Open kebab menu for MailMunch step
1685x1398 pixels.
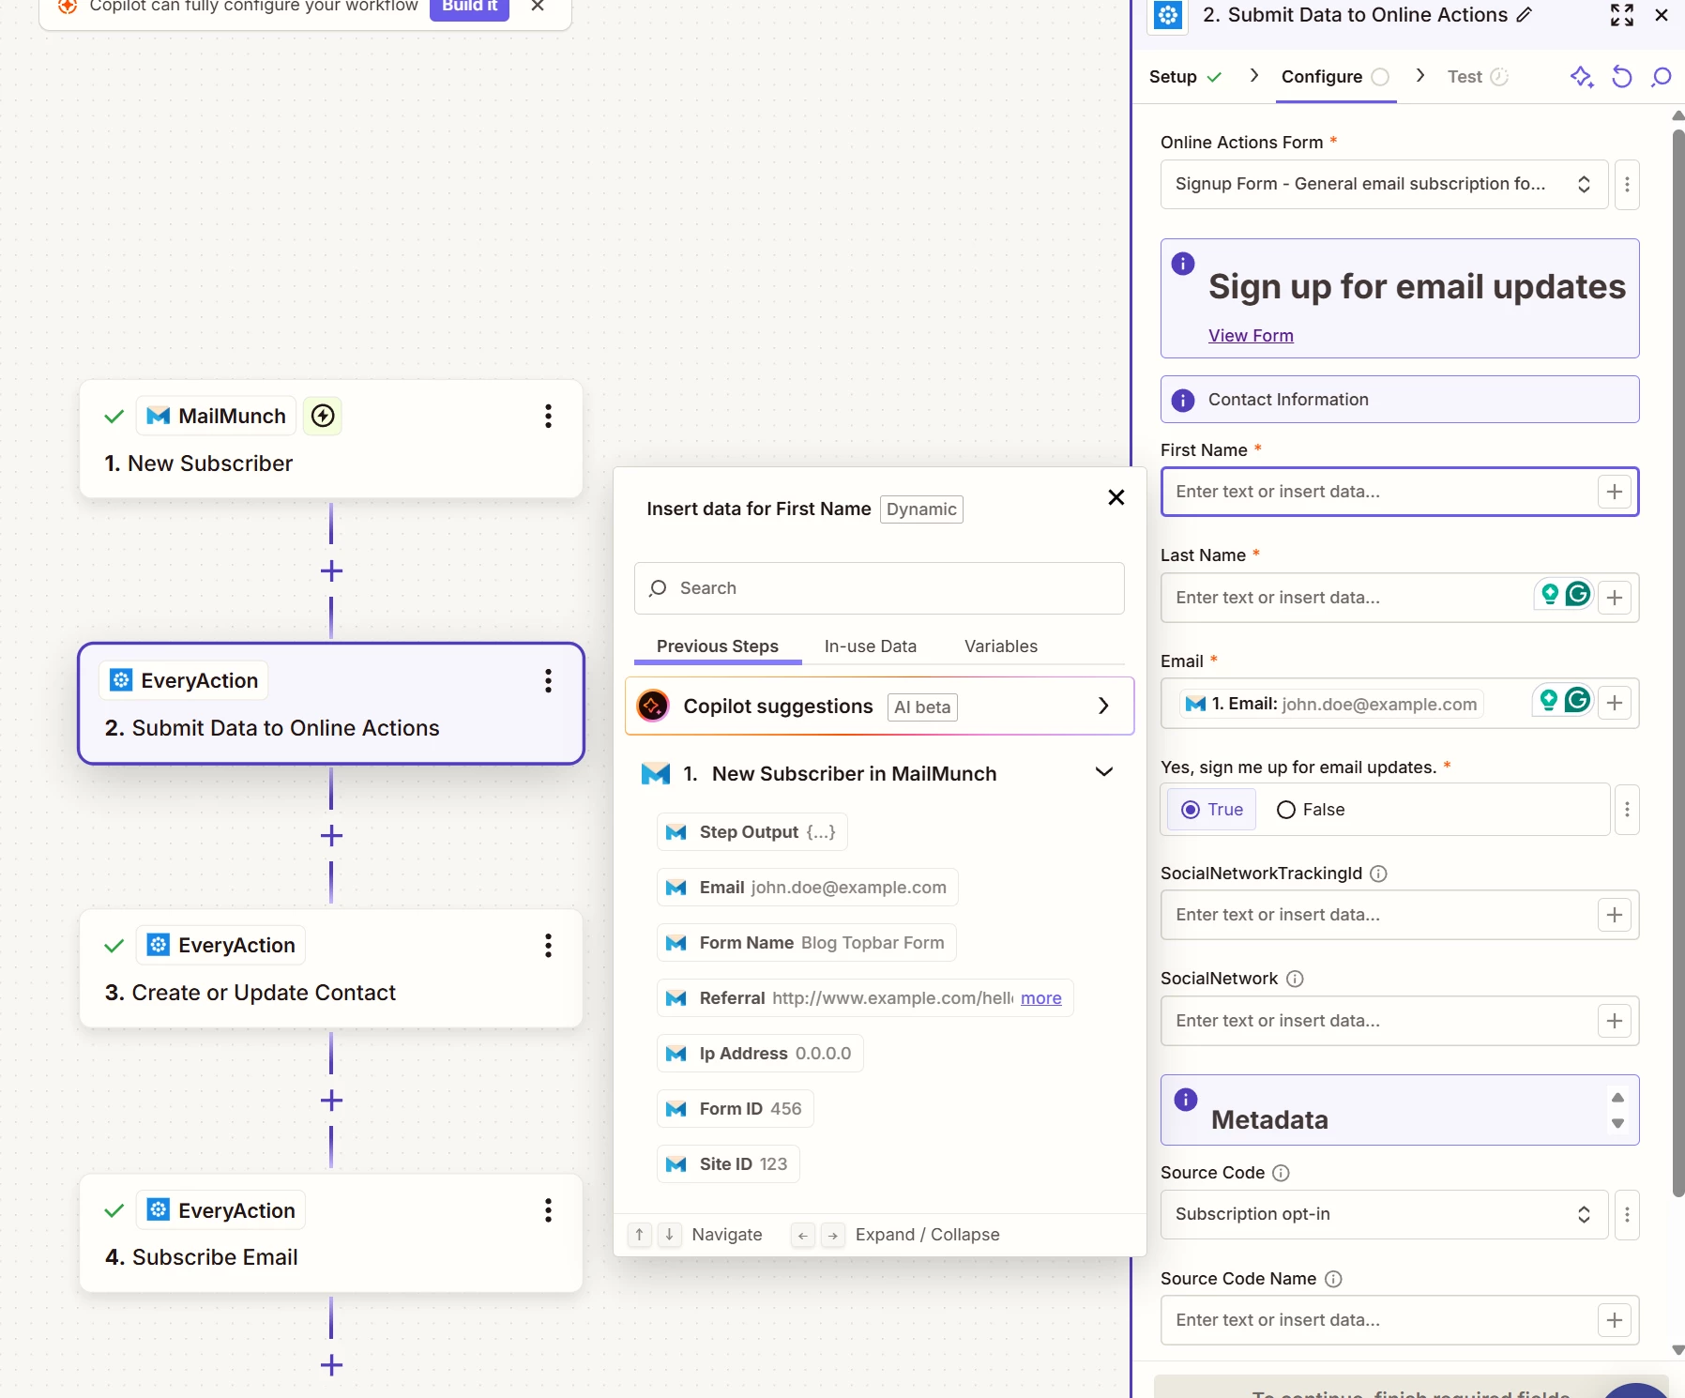(x=548, y=416)
